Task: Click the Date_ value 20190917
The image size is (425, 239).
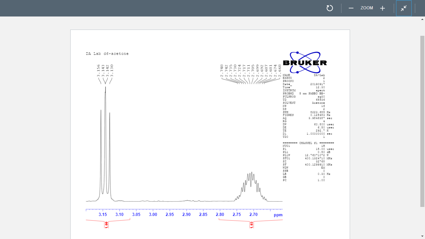Action: pyautogui.click(x=318, y=84)
